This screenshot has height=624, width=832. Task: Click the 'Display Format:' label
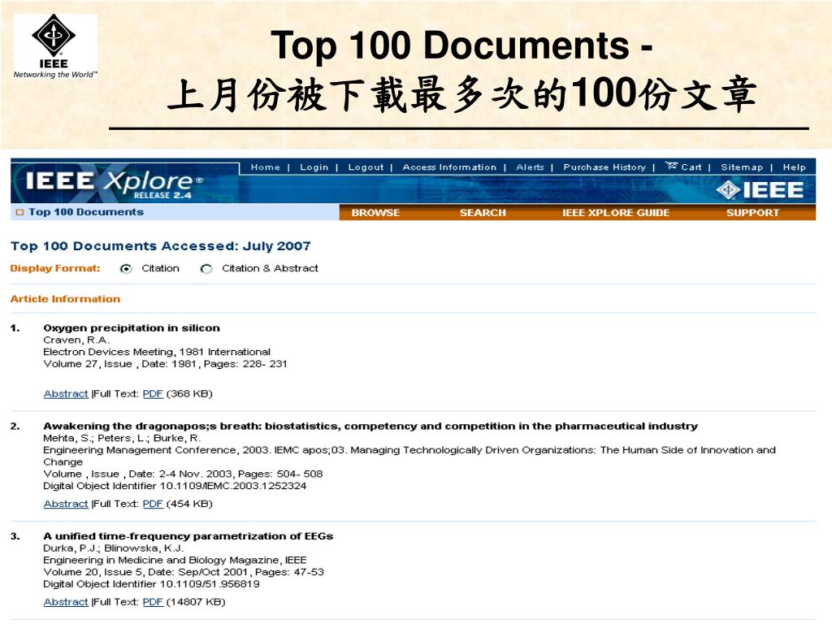(55, 268)
